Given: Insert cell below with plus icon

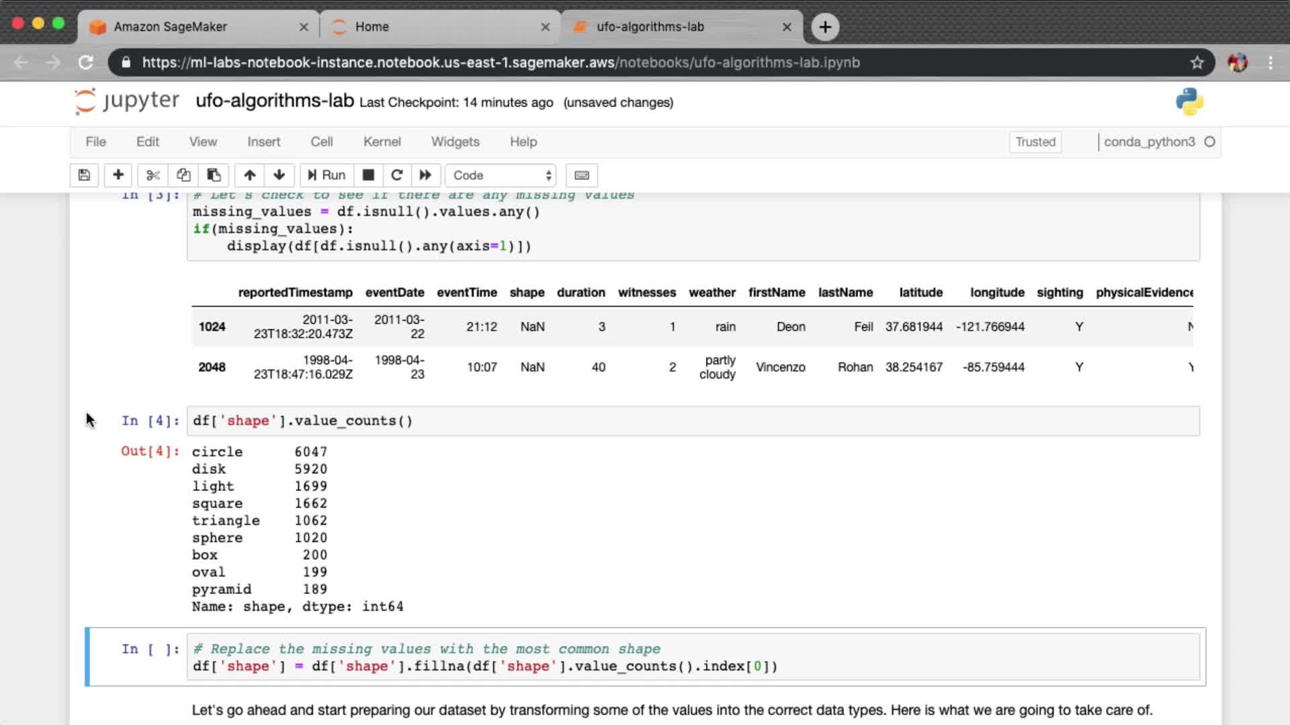Looking at the screenshot, I should coord(118,175).
